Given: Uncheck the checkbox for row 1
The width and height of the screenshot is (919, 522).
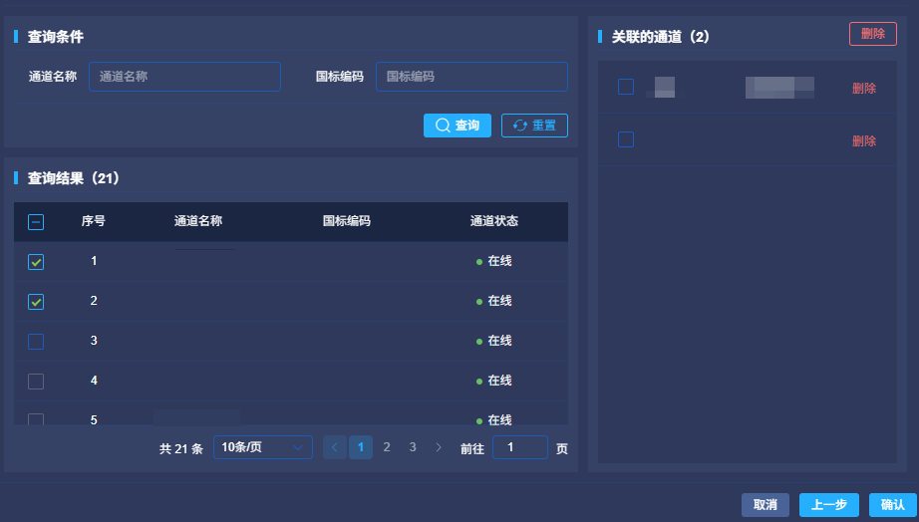Looking at the screenshot, I should pos(36,262).
